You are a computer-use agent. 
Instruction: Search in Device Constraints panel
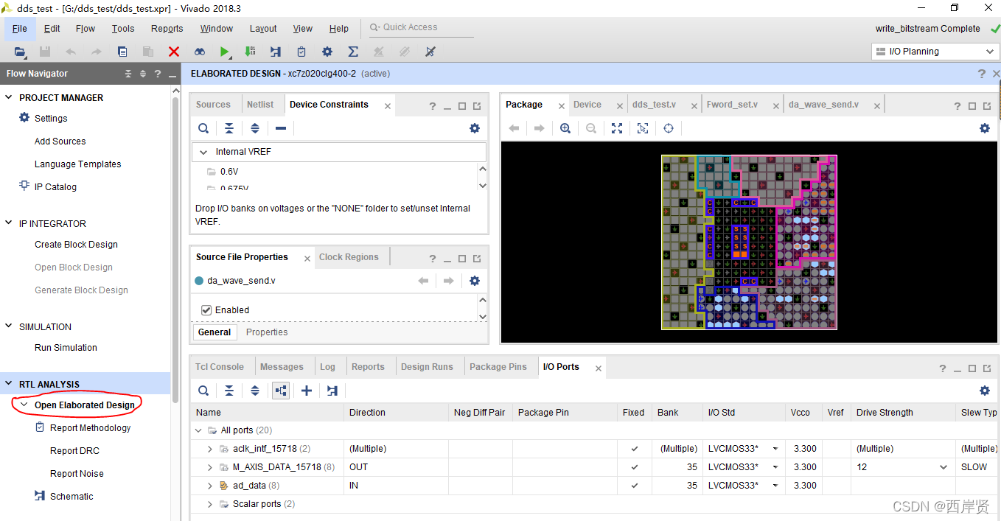[203, 128]
